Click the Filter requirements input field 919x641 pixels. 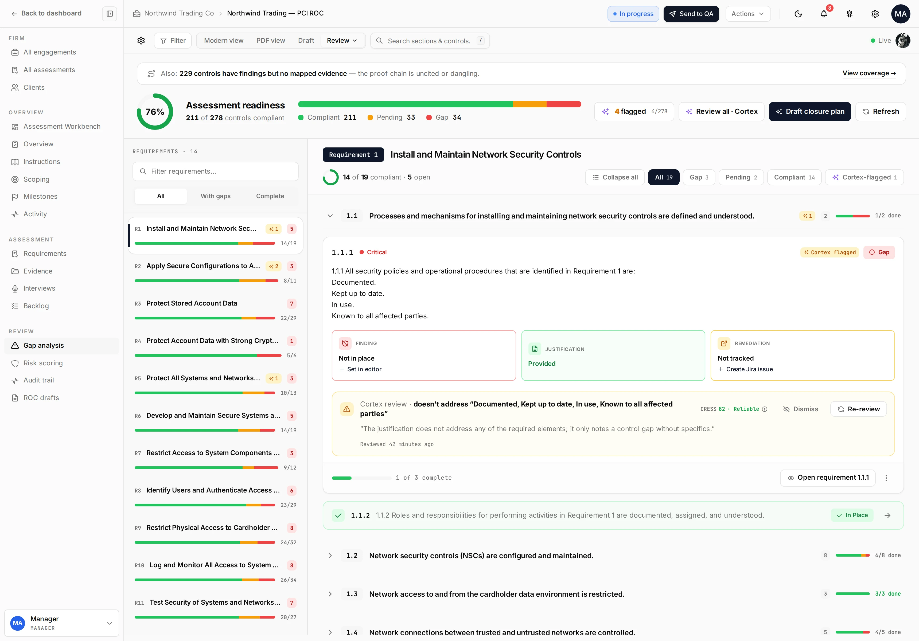(x=215, y=171)
